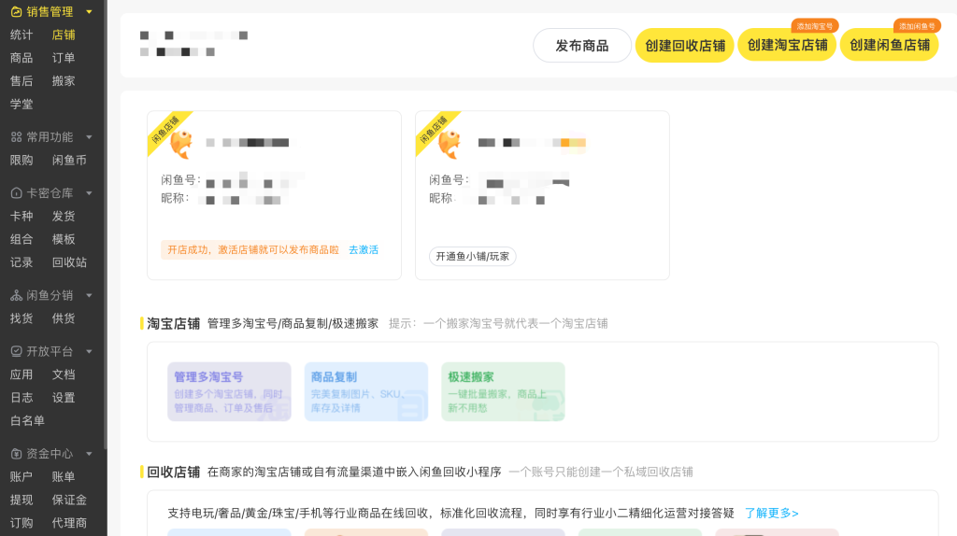This screenshot has width=957, height=536.
Task: Click the 常用功能 grid icon
Action: 17,137
